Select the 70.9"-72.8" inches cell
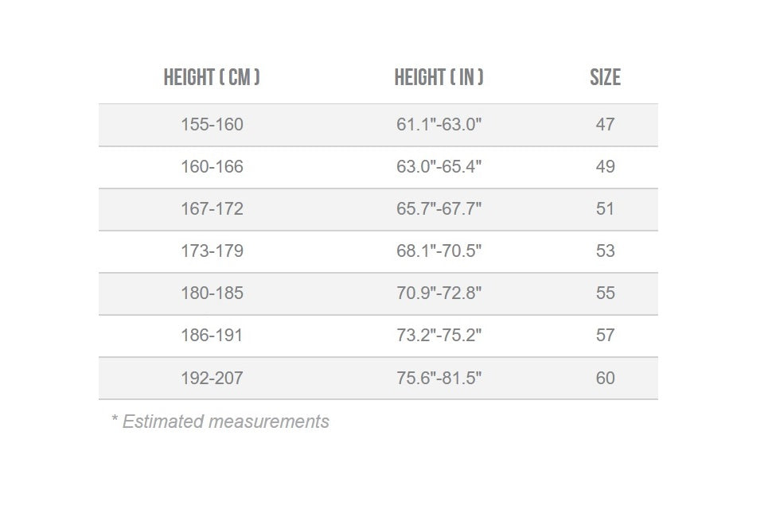The width and height of the screenshot is (772, 509). click(x=439, y=293)
